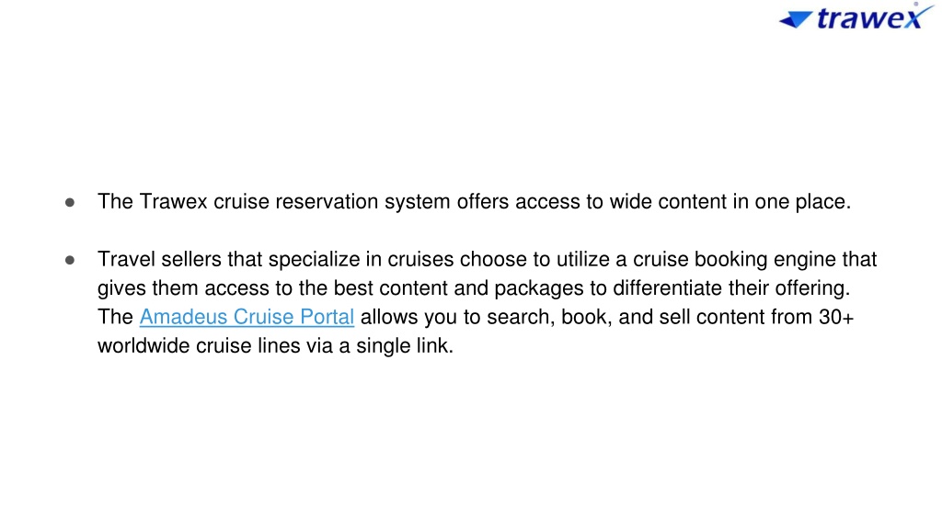The width and height of the screenshot is (942, 529).
Task: Click the word "Amadeus" in the blue hyperlink
Action: [183, 317]
